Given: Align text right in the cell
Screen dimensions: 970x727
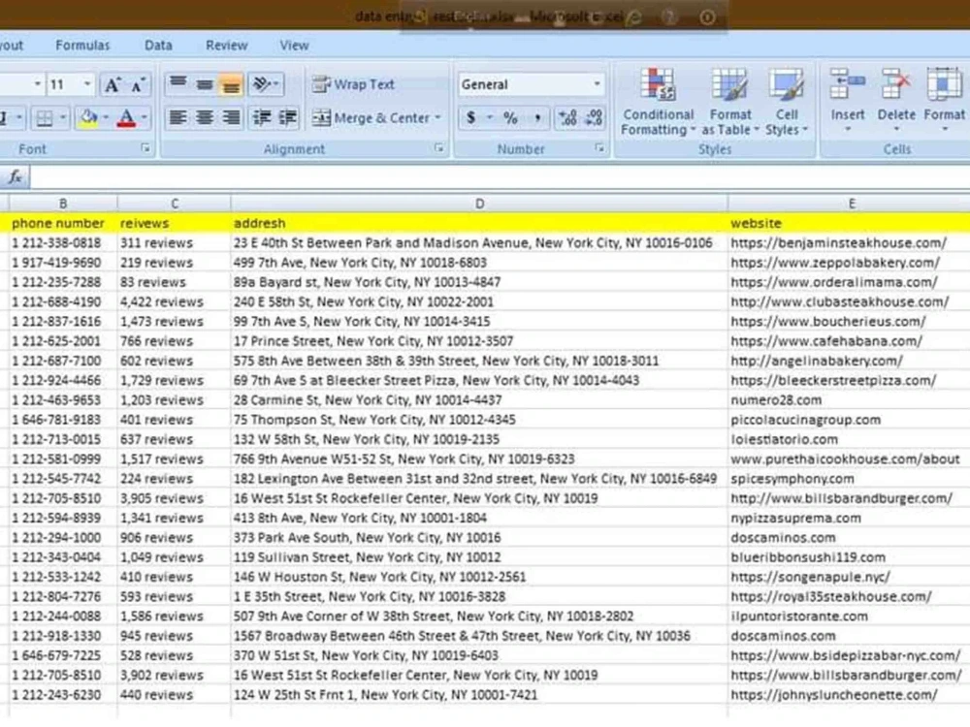Looking at the screenshot, I should (231, 117).
